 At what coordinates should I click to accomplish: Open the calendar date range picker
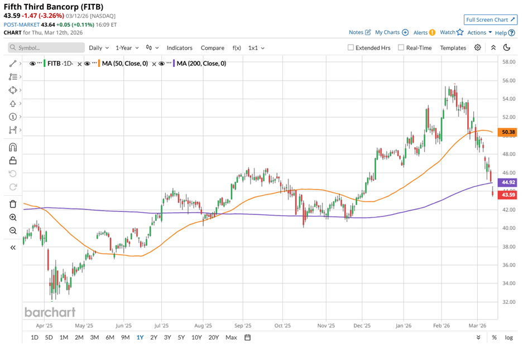click(x=247, y=337)
